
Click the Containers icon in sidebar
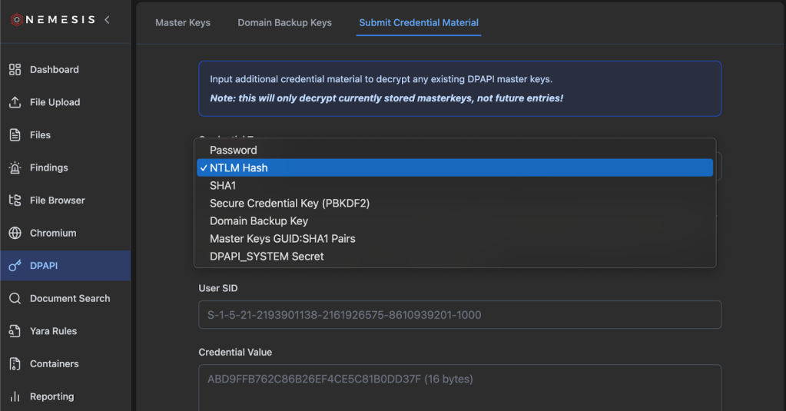pyautogui.click(x=15, y=363)
